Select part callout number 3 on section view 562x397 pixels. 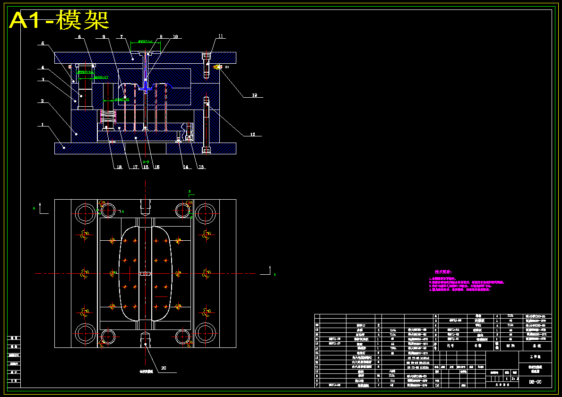tap(42, 79)
